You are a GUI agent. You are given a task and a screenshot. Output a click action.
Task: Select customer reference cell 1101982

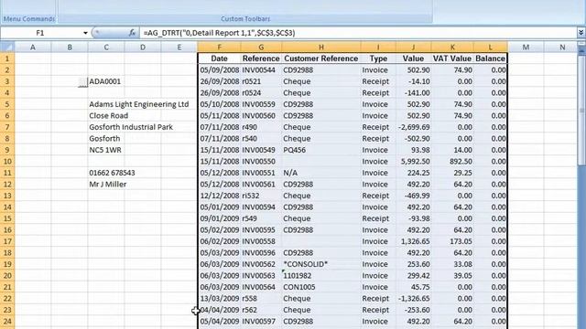[321, 276]
